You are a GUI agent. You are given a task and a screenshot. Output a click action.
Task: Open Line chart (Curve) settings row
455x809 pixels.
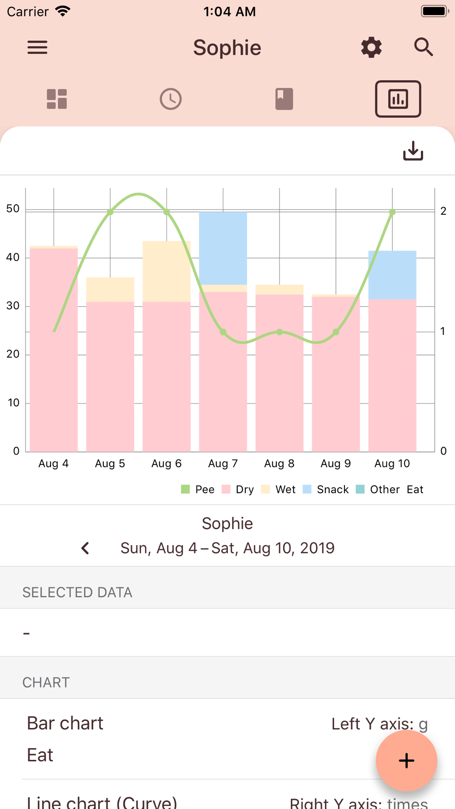point(182,801)
